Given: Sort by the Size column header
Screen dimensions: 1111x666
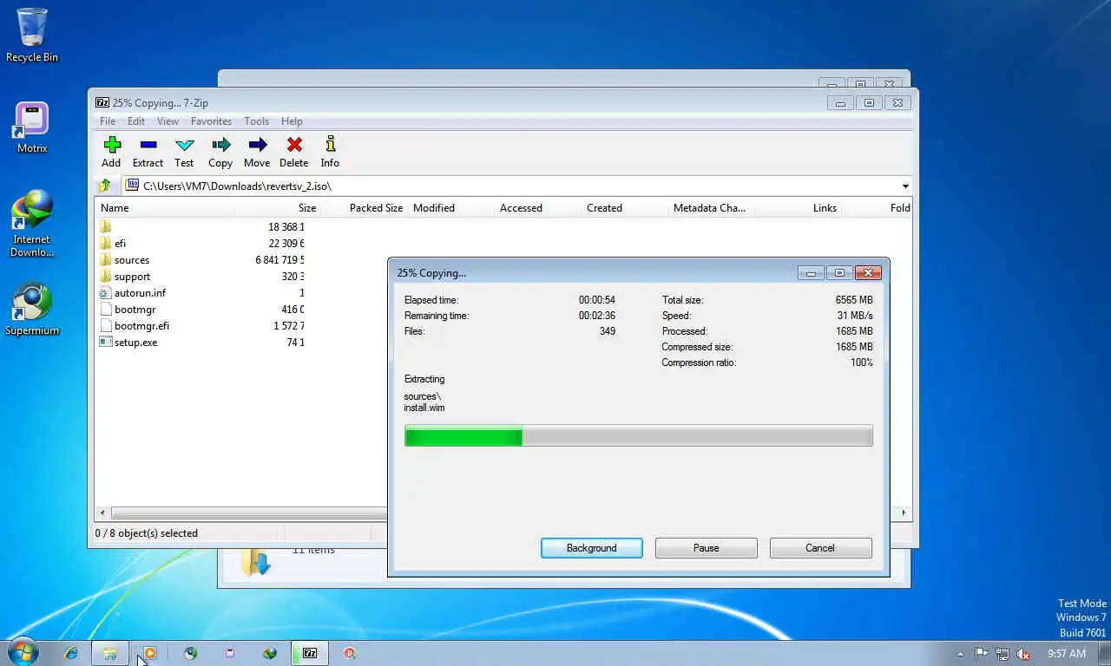Looking at the screenshot, I should (277, 208).
